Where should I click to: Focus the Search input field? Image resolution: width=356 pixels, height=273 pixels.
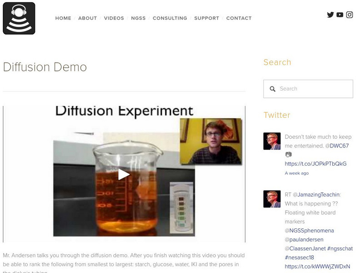tap(308, 89)
